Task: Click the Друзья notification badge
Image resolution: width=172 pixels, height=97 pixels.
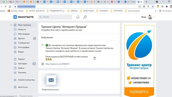Action: (35, 38)
